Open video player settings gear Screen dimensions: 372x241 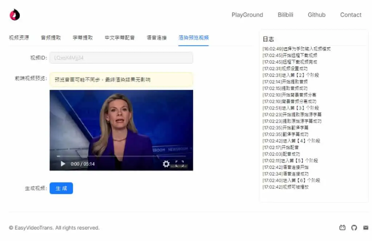click(x=166, y=164)
